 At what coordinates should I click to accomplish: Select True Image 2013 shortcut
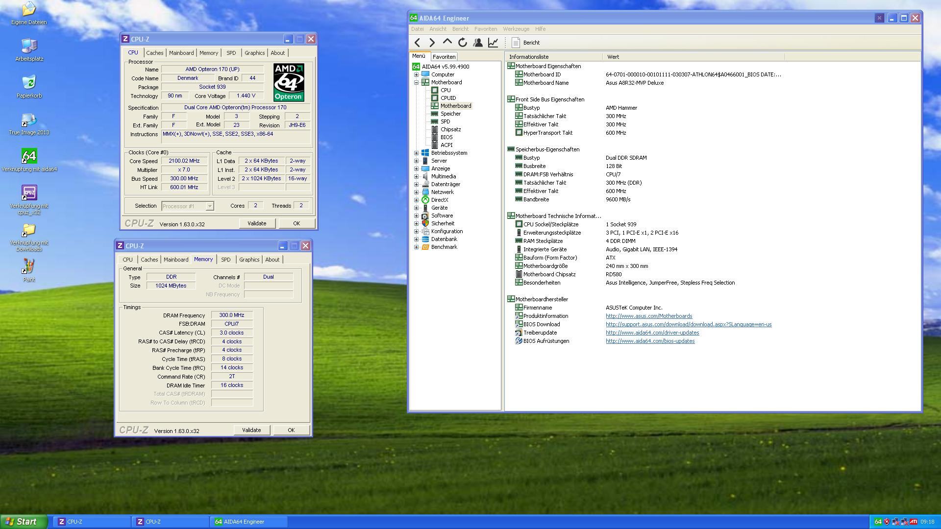pyautogui.click(x=29, y=123)
